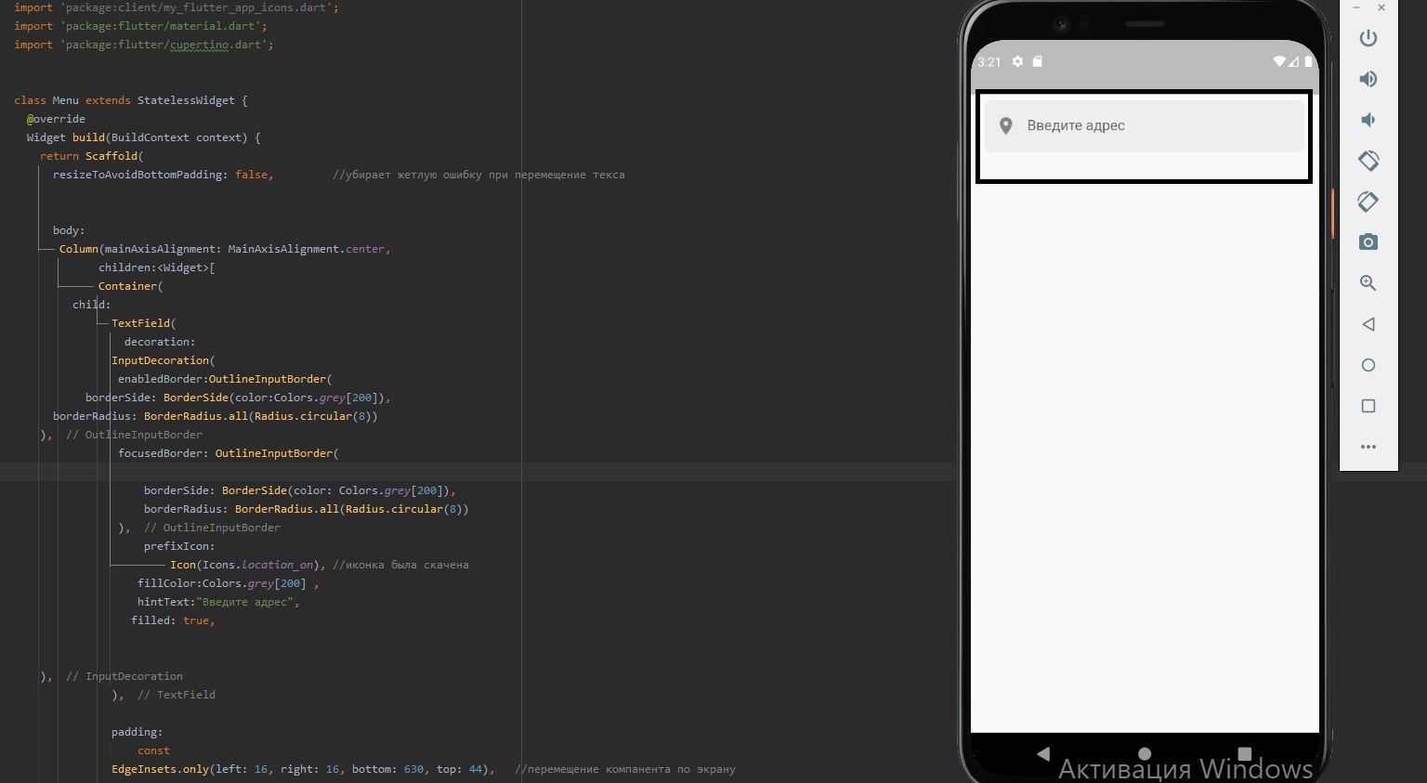1427x783 pixels.
Task: Click the '@override' annotation in code
Action: (x=56, y=119)
